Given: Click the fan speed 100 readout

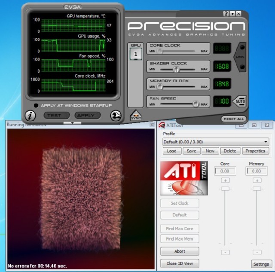Looking at the screenshot, I should pos(222,101).
